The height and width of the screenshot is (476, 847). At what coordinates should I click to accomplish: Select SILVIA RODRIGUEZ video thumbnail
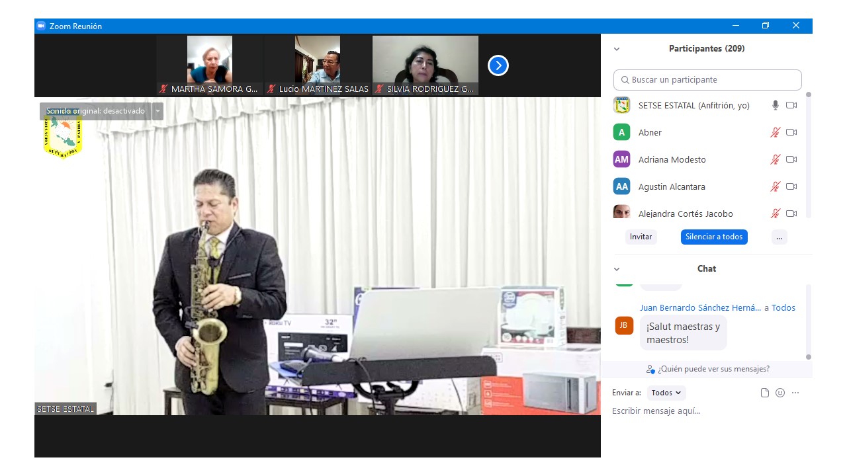click(x=425, y=65)
